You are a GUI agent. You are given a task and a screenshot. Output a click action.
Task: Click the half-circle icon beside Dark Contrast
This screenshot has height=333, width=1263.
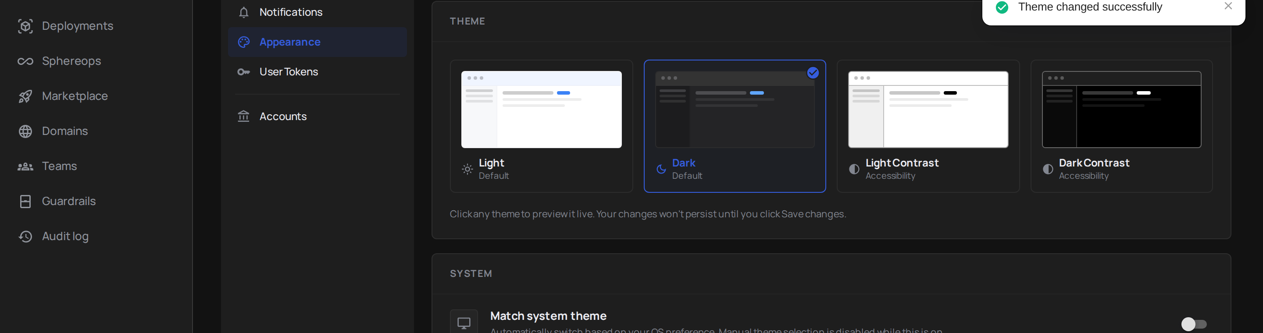[1048, 169]
